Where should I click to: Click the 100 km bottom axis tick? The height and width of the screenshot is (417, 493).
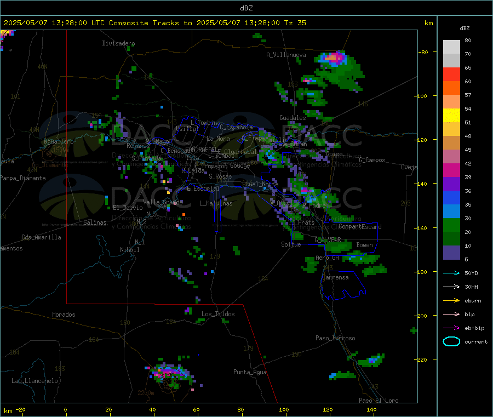click(x=284, y=409)
